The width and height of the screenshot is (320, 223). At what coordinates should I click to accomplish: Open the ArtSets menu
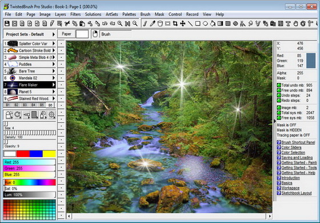tap(111, 14)
